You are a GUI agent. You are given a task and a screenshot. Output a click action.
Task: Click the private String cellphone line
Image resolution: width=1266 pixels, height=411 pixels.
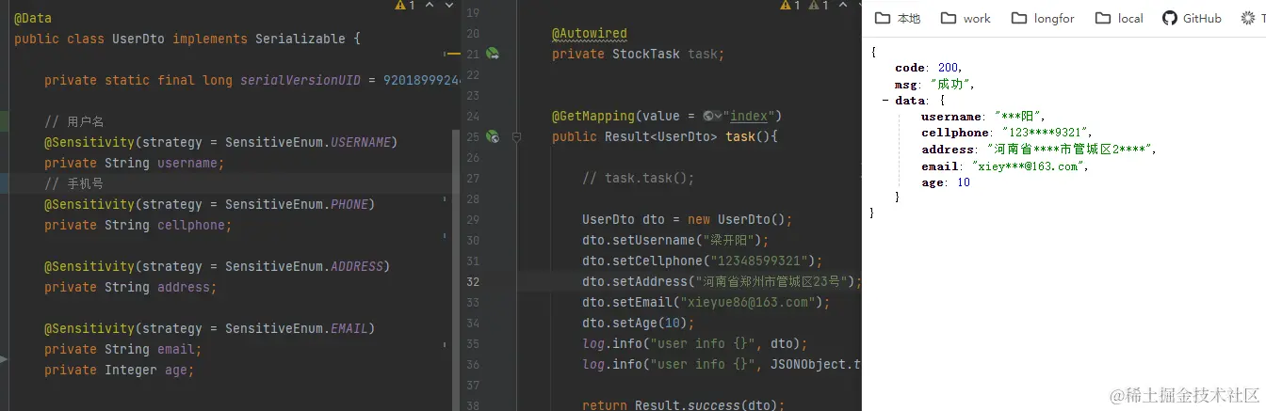coord(138,225)
